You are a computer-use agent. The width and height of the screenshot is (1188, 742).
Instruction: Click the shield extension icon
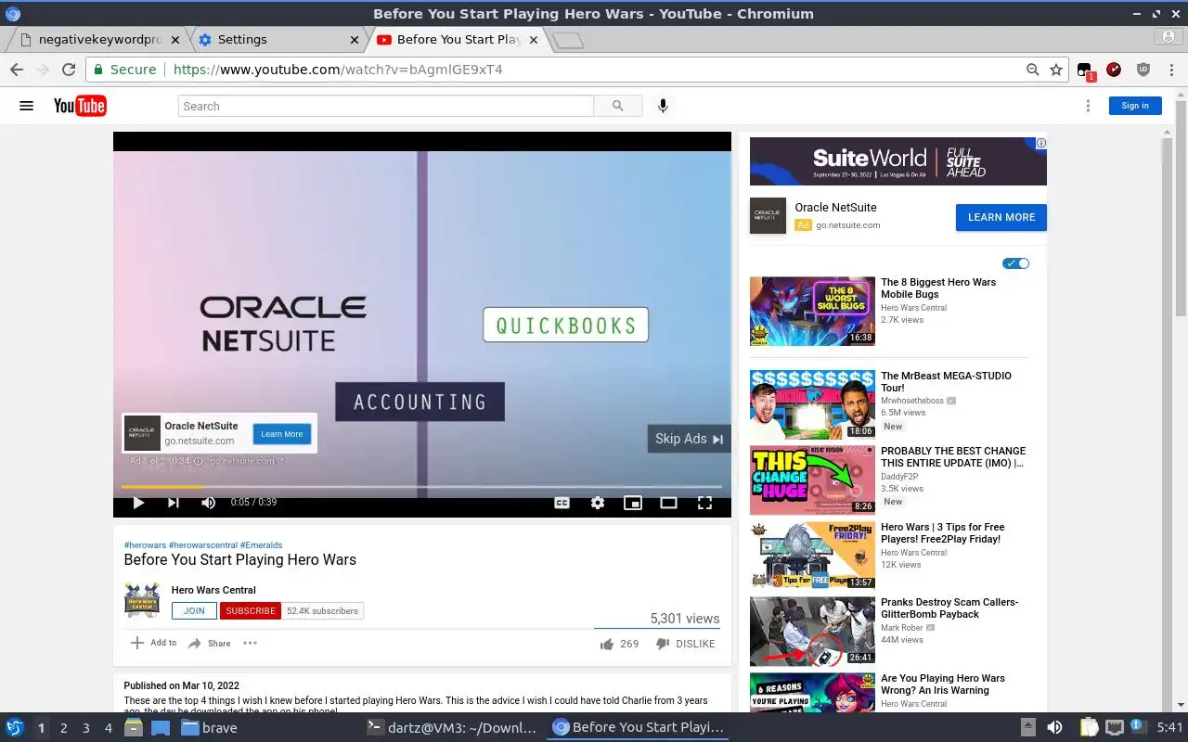coord(1143,70)
